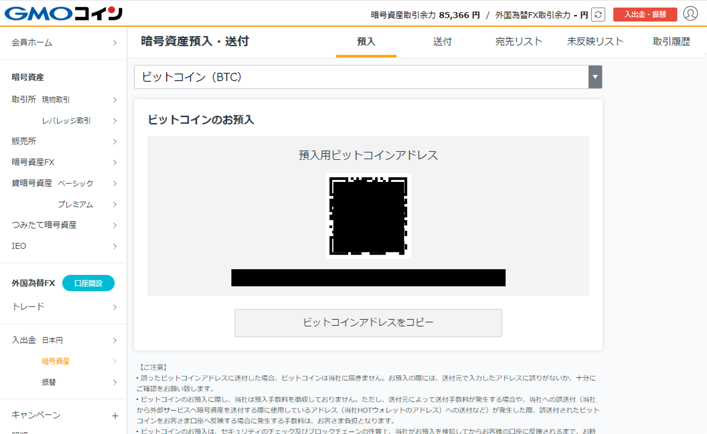Select highlighted 暗号資産 under 入出金
The image size is (707, 434).
click(x=56, y=361)
